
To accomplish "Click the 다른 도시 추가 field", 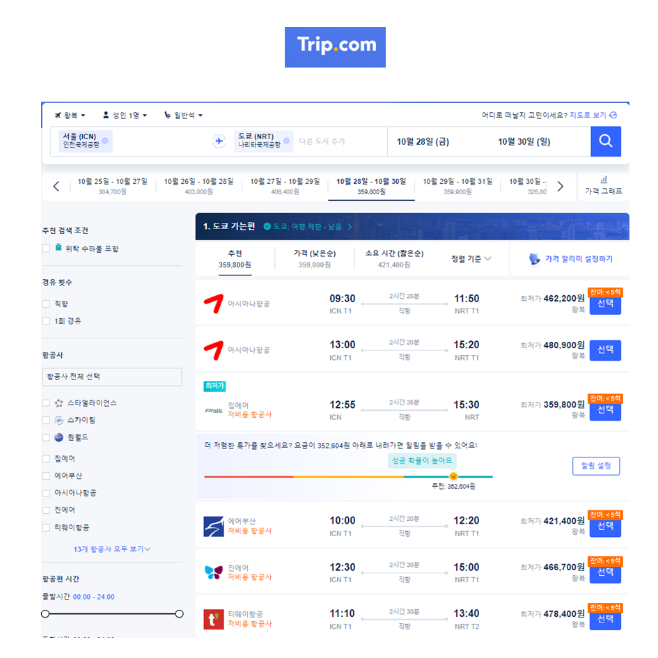I will tap(322, 141).
